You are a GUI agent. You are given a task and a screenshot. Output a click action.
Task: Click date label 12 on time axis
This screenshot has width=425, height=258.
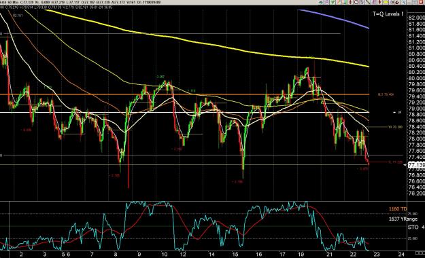coord(183,254)
